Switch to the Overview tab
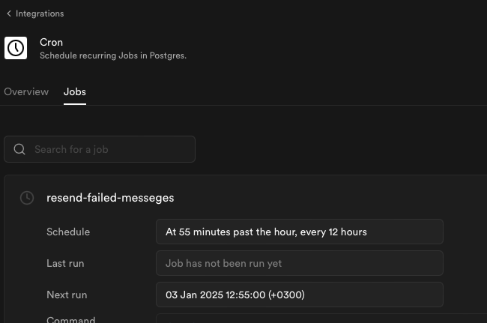 (26, 92)
